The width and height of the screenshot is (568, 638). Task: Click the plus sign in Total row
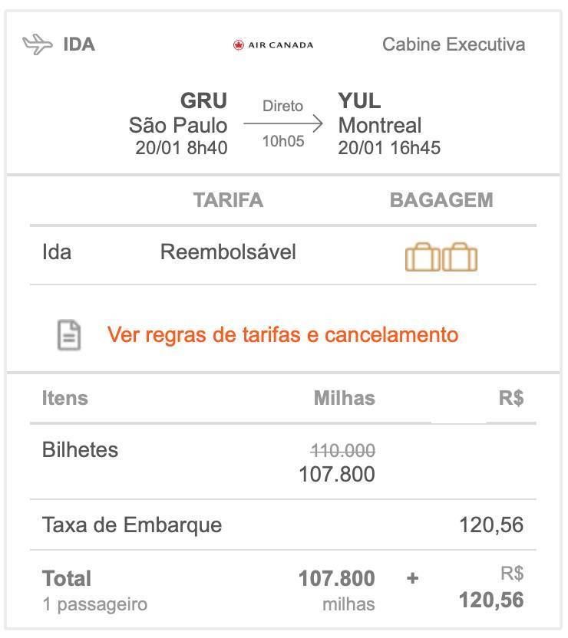coord(412,578)
